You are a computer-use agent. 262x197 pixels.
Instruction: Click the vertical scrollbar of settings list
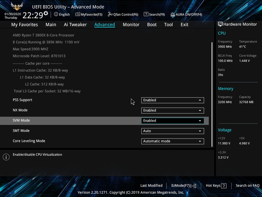pyautogui.click(x=212, y=95)
